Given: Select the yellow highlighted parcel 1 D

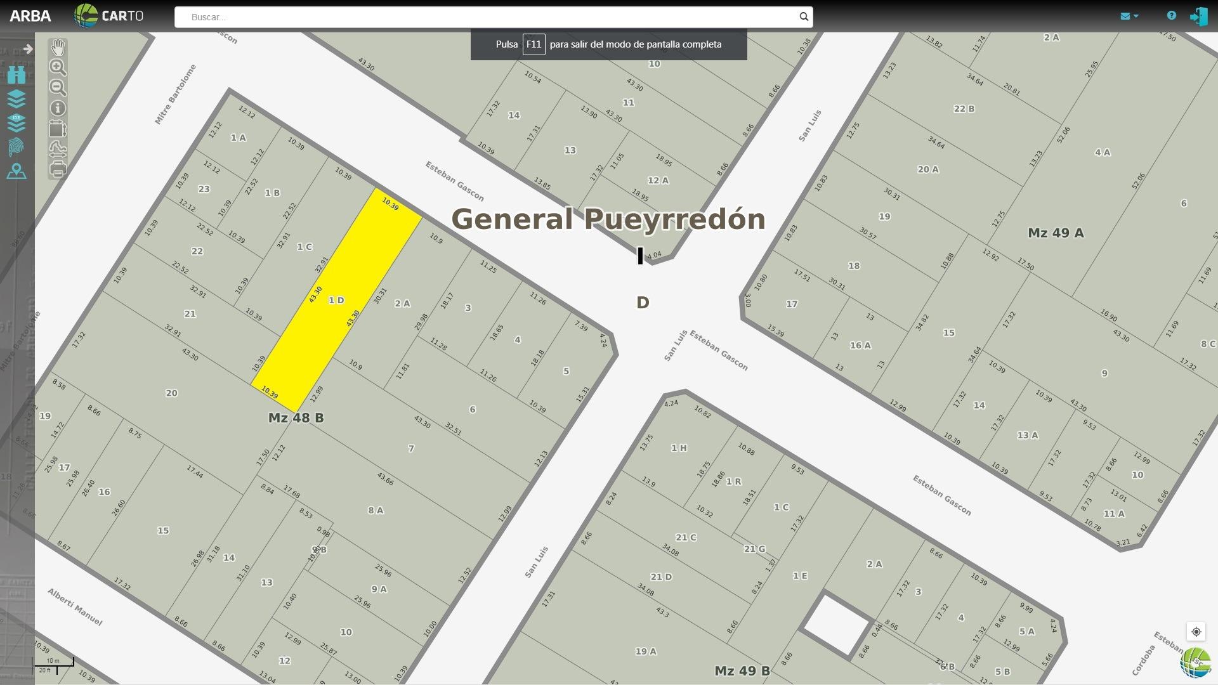Looking at the screenshot, I should (x=336, y=300).
